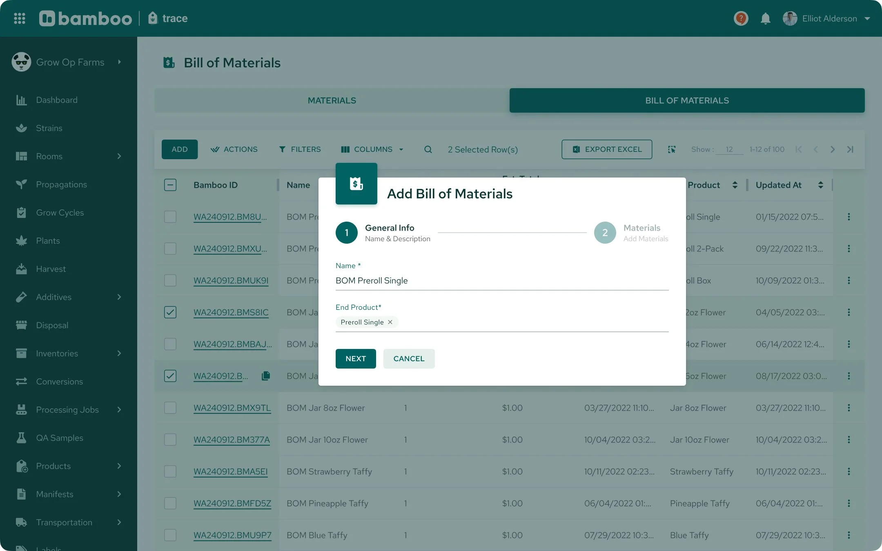Copy the highlighted WA240912.B... Bamboo ID
This screenshot has height=551, width=882.
[266, 375]
